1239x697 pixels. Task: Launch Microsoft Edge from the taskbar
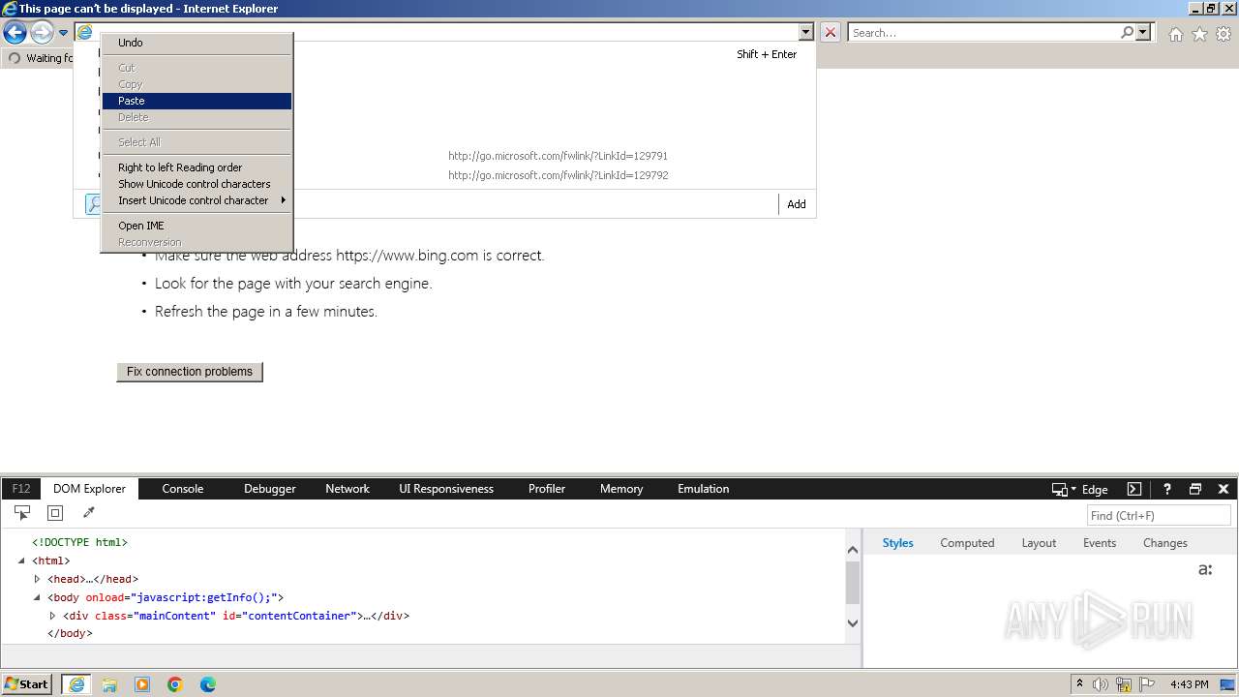point(208,684)
